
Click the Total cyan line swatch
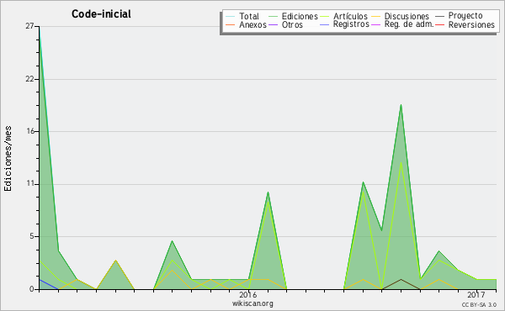pos(231,17)
